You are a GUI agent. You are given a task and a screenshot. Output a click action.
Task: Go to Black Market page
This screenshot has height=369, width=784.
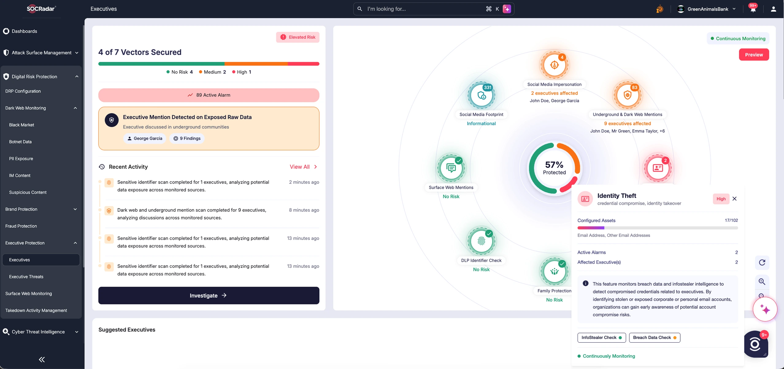[x=21, y=125]
